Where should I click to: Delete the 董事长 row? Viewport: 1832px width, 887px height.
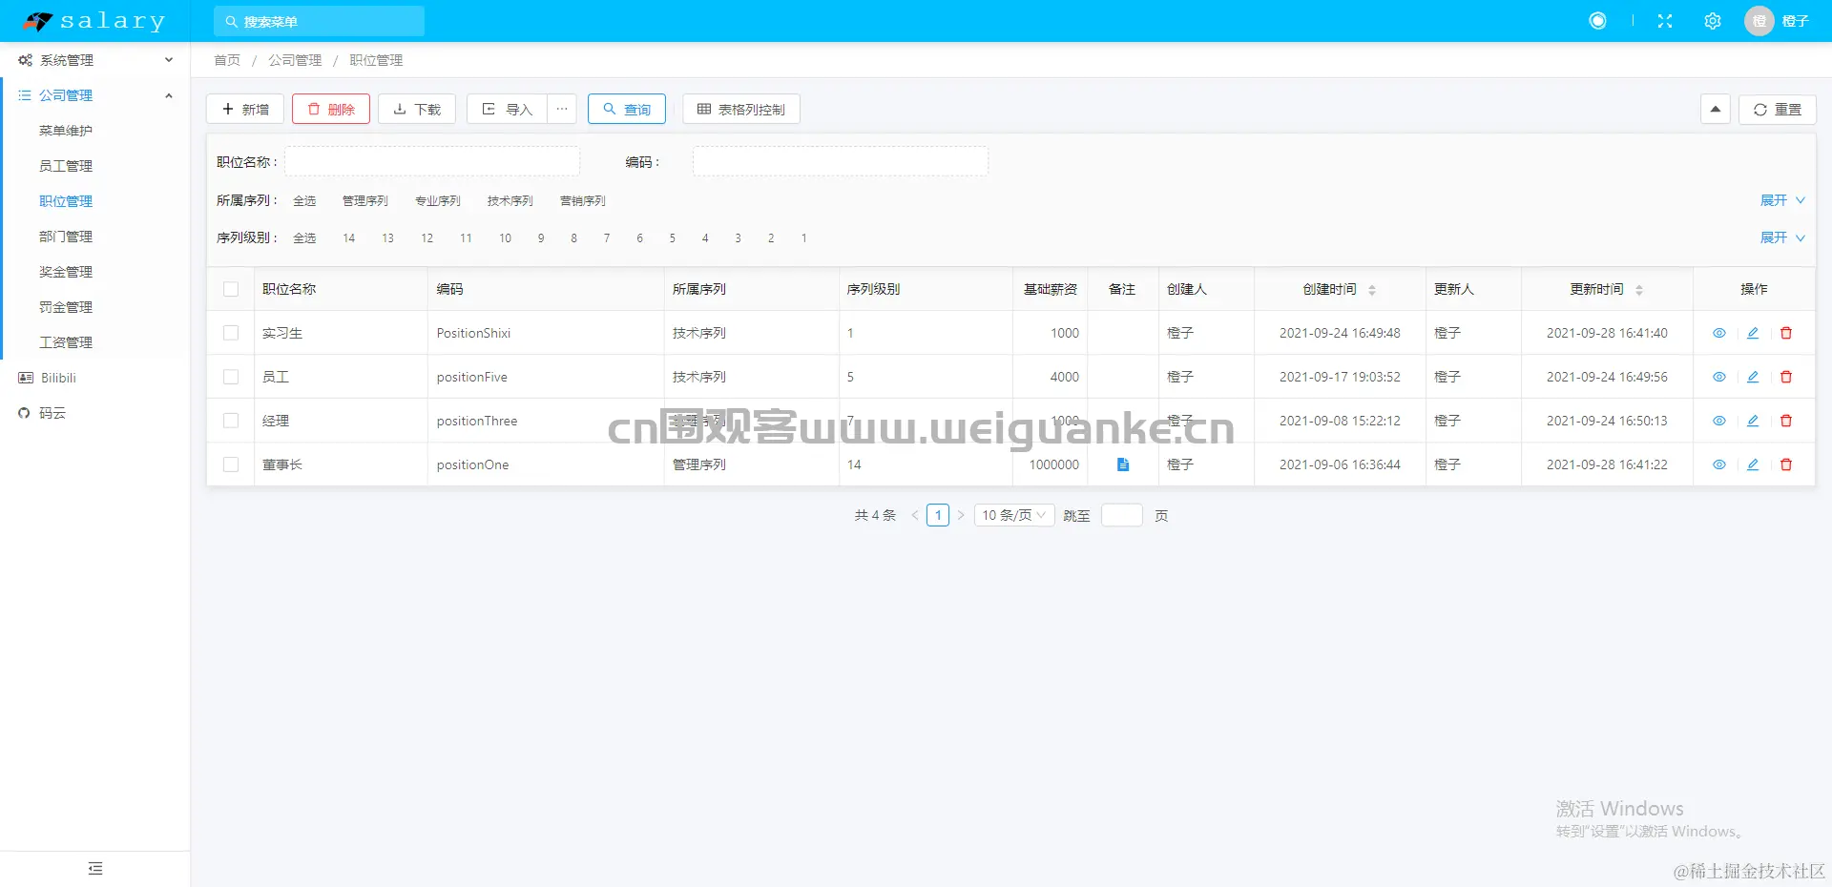click(1786, 464)
